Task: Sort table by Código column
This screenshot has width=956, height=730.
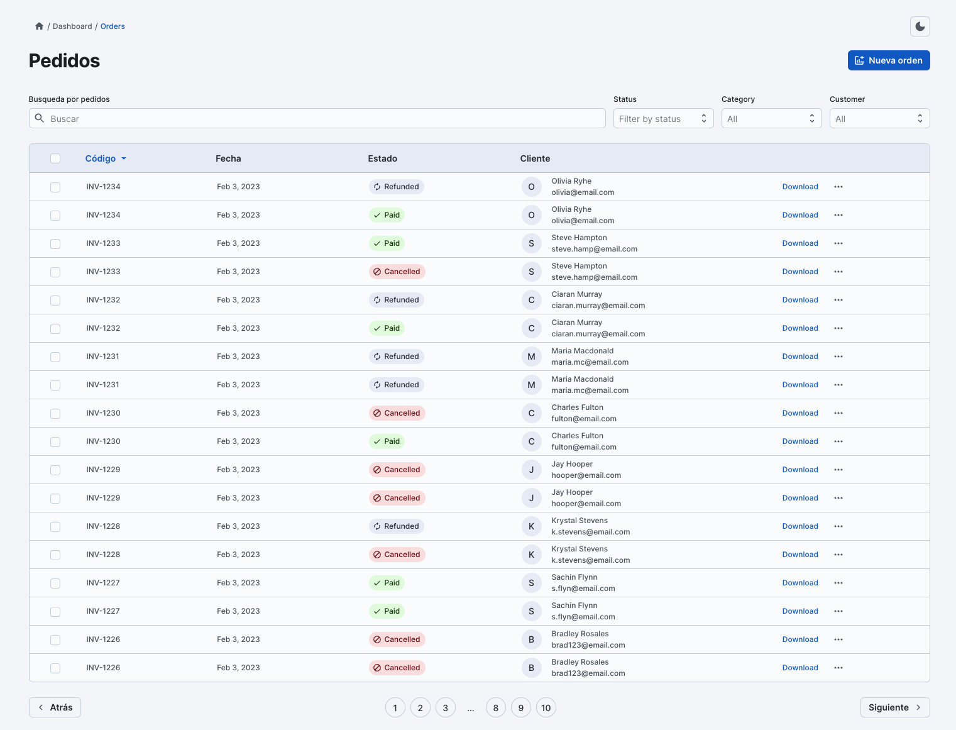Action: [106, 158]
